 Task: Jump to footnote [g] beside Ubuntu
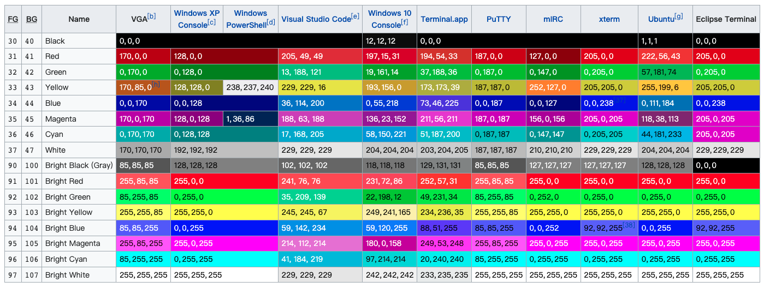pos(679,16)
